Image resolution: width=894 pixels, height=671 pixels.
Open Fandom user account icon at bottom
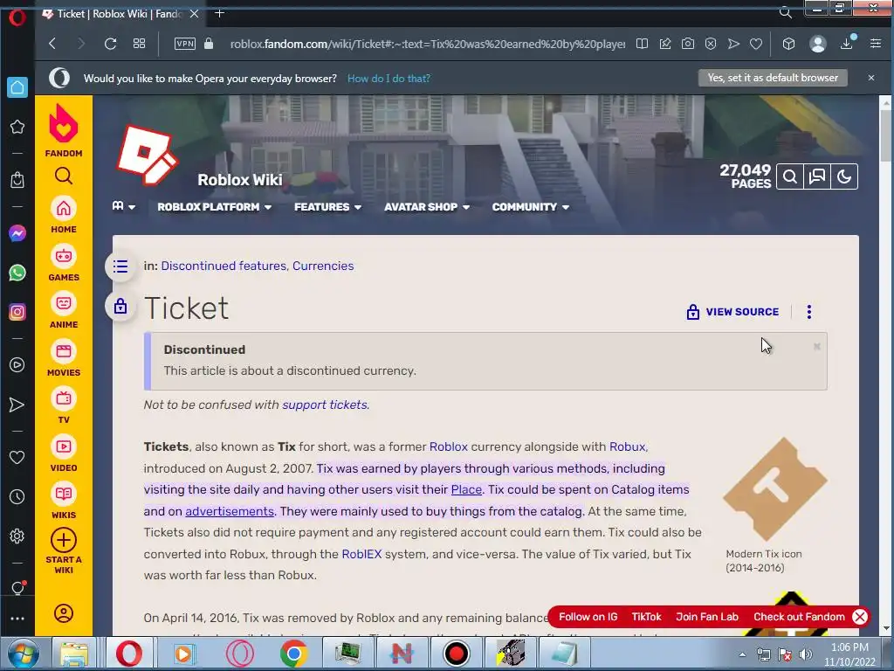click(63, 613)
